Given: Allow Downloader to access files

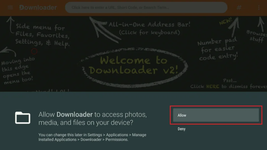Looking at the screenshot, I should click(x=216, y=115).
